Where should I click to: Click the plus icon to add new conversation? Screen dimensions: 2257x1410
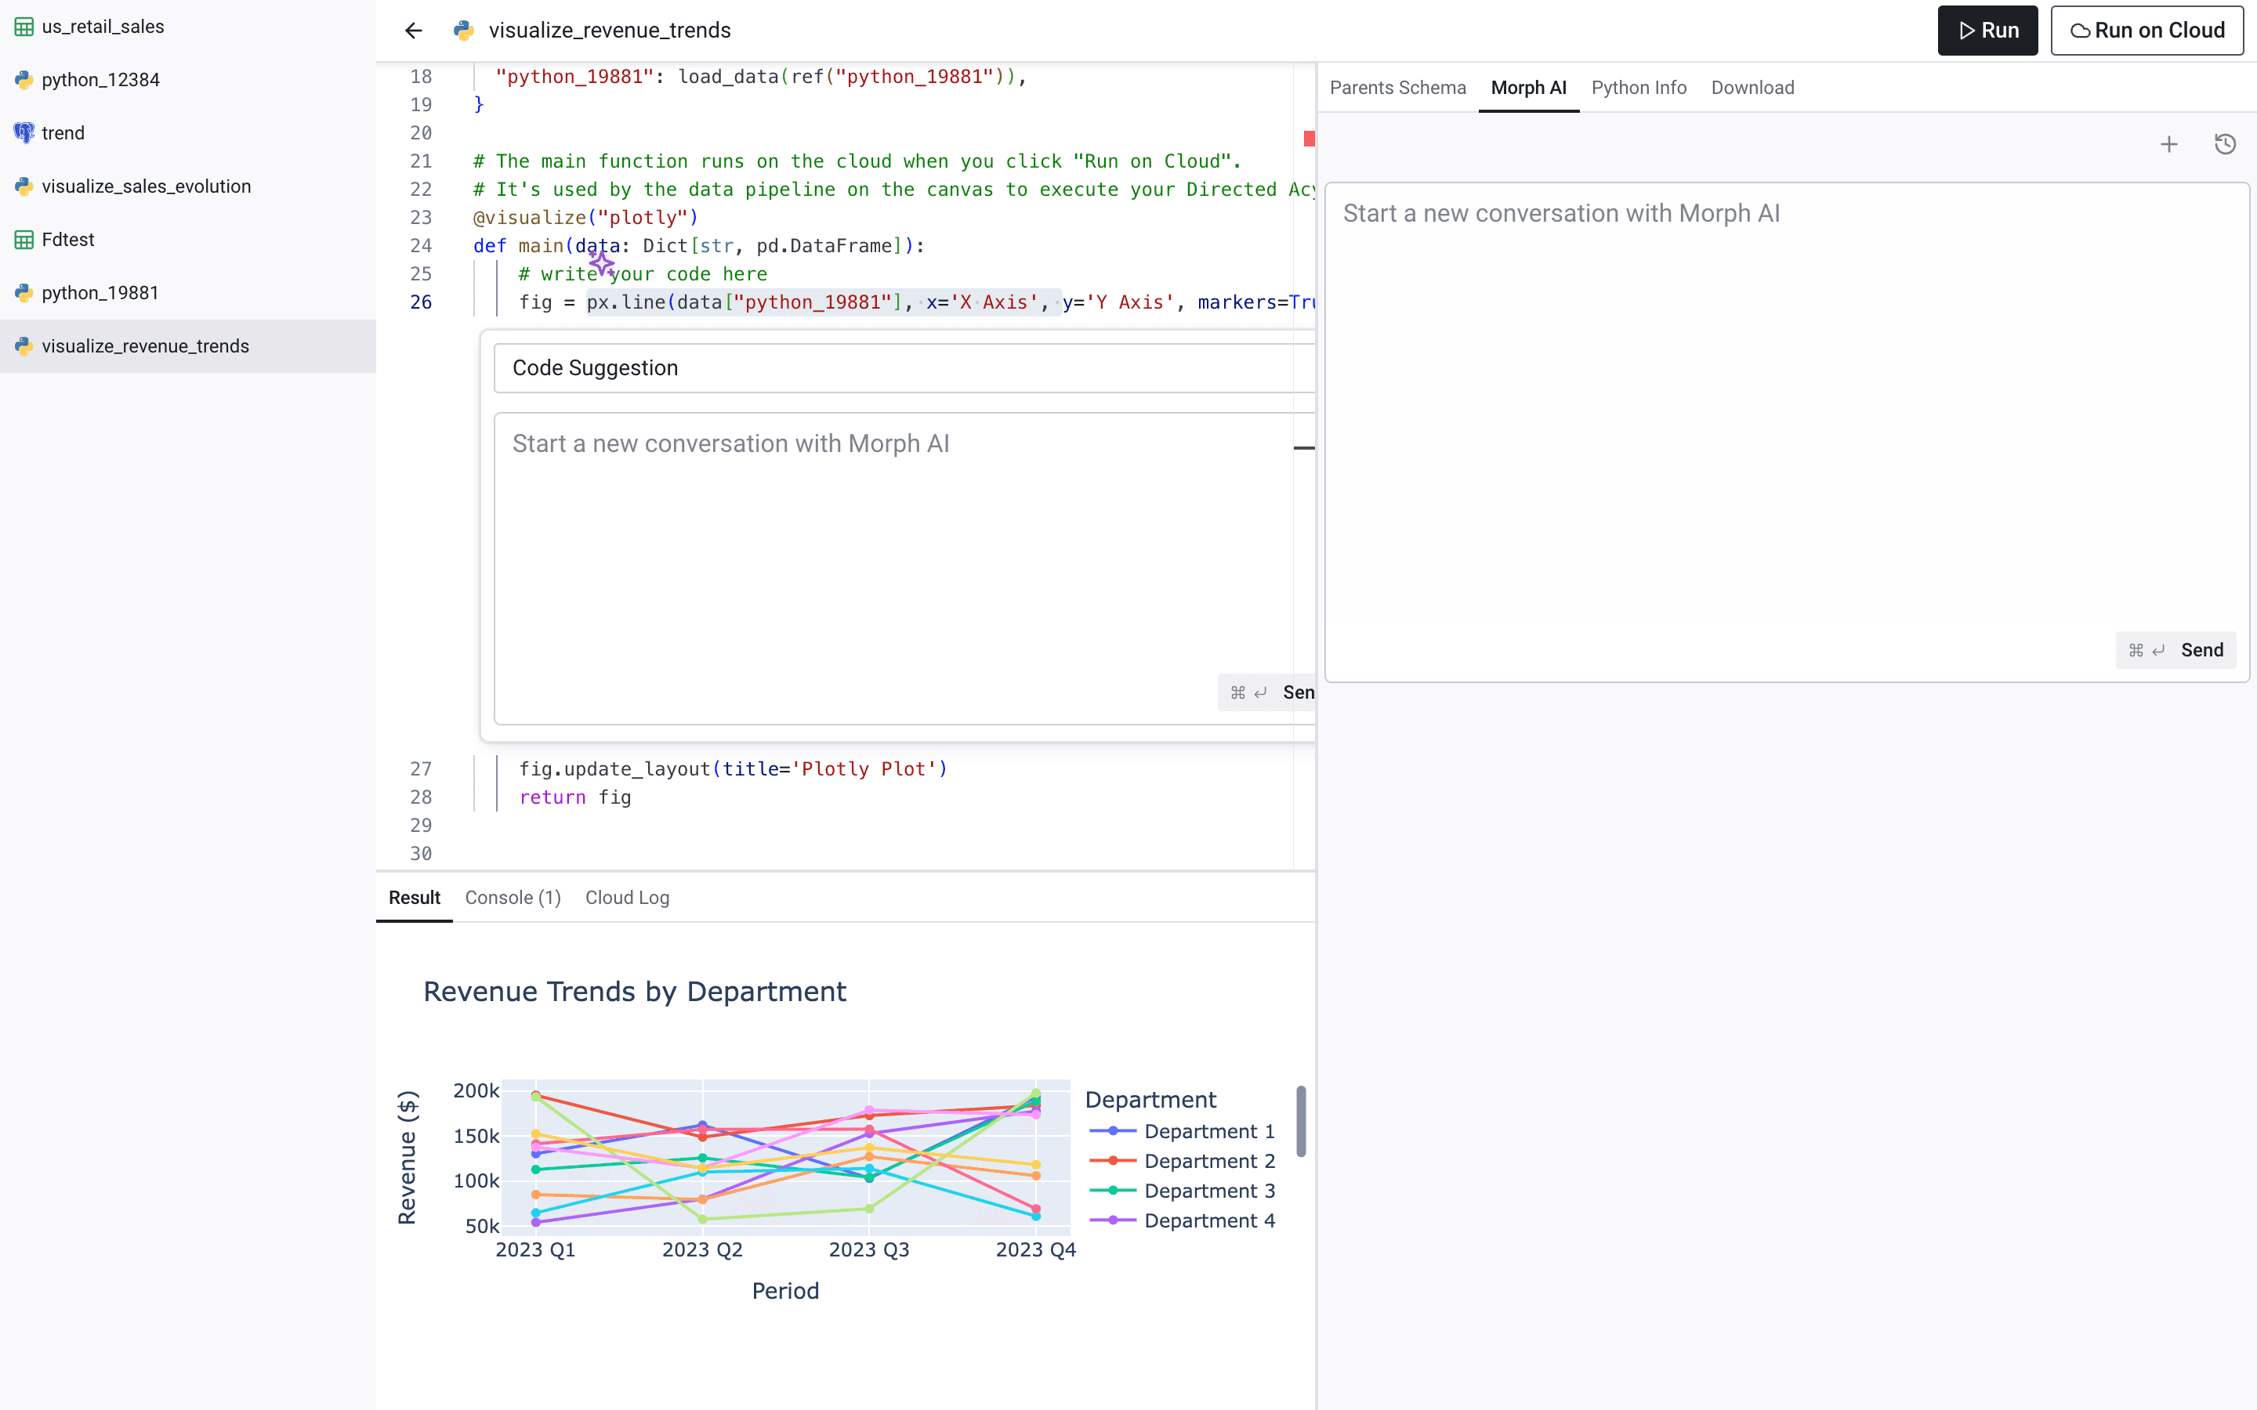(x=2169, y=143)
